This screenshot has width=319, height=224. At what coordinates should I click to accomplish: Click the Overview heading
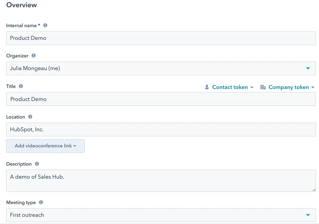tap(22, 5)
